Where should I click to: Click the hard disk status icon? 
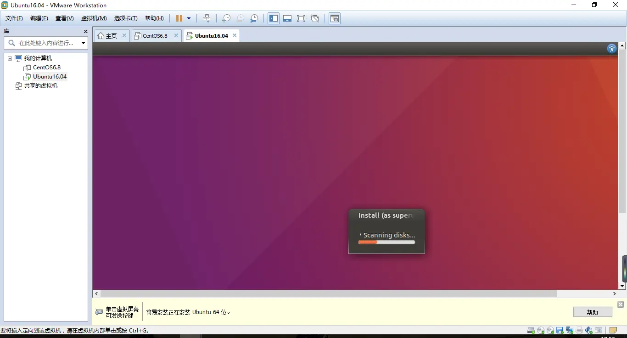coord(531,330)
